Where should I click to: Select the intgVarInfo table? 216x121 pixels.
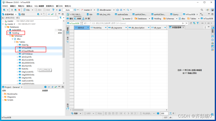click(x=26, y=78)
